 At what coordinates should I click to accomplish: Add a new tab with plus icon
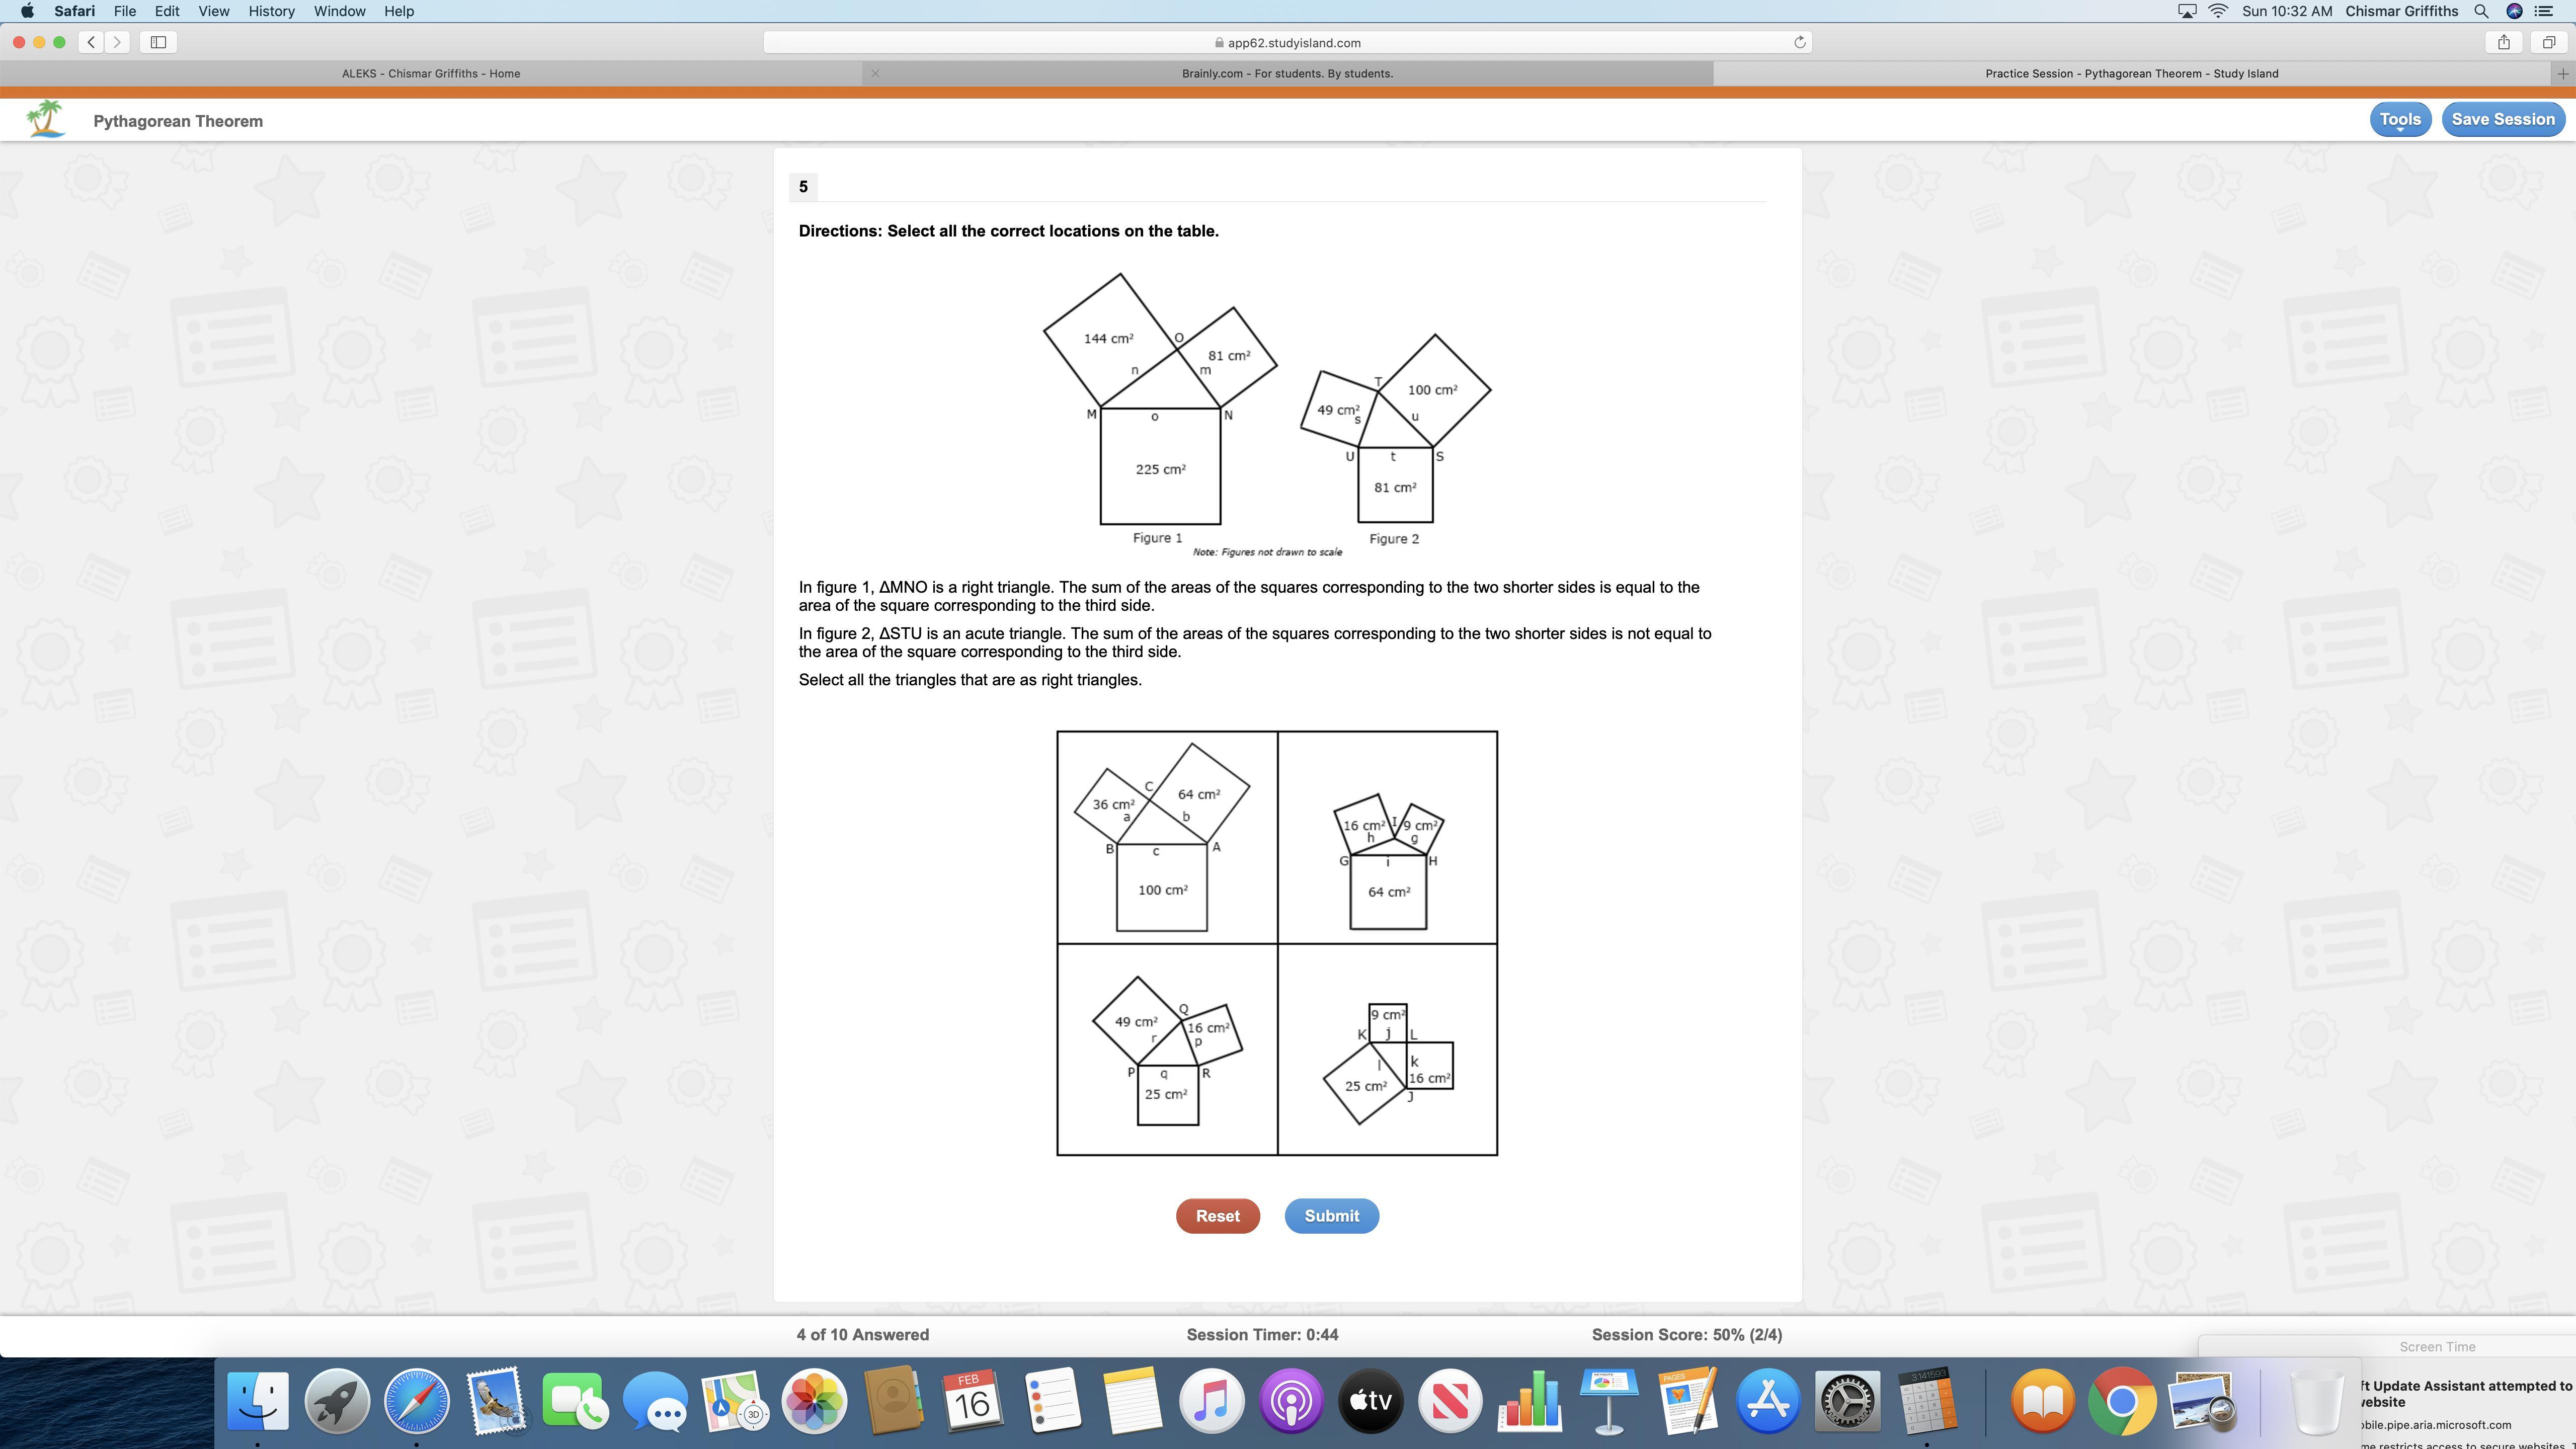tap(2562, 73)
